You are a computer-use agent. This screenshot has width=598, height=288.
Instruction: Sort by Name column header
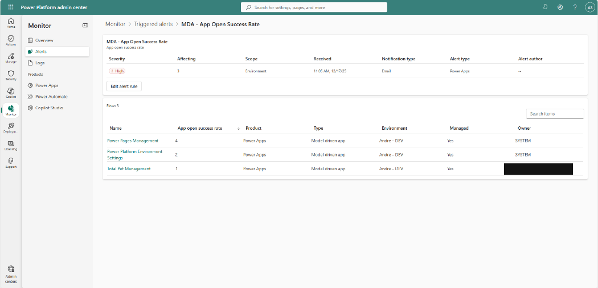pos(116,129)
